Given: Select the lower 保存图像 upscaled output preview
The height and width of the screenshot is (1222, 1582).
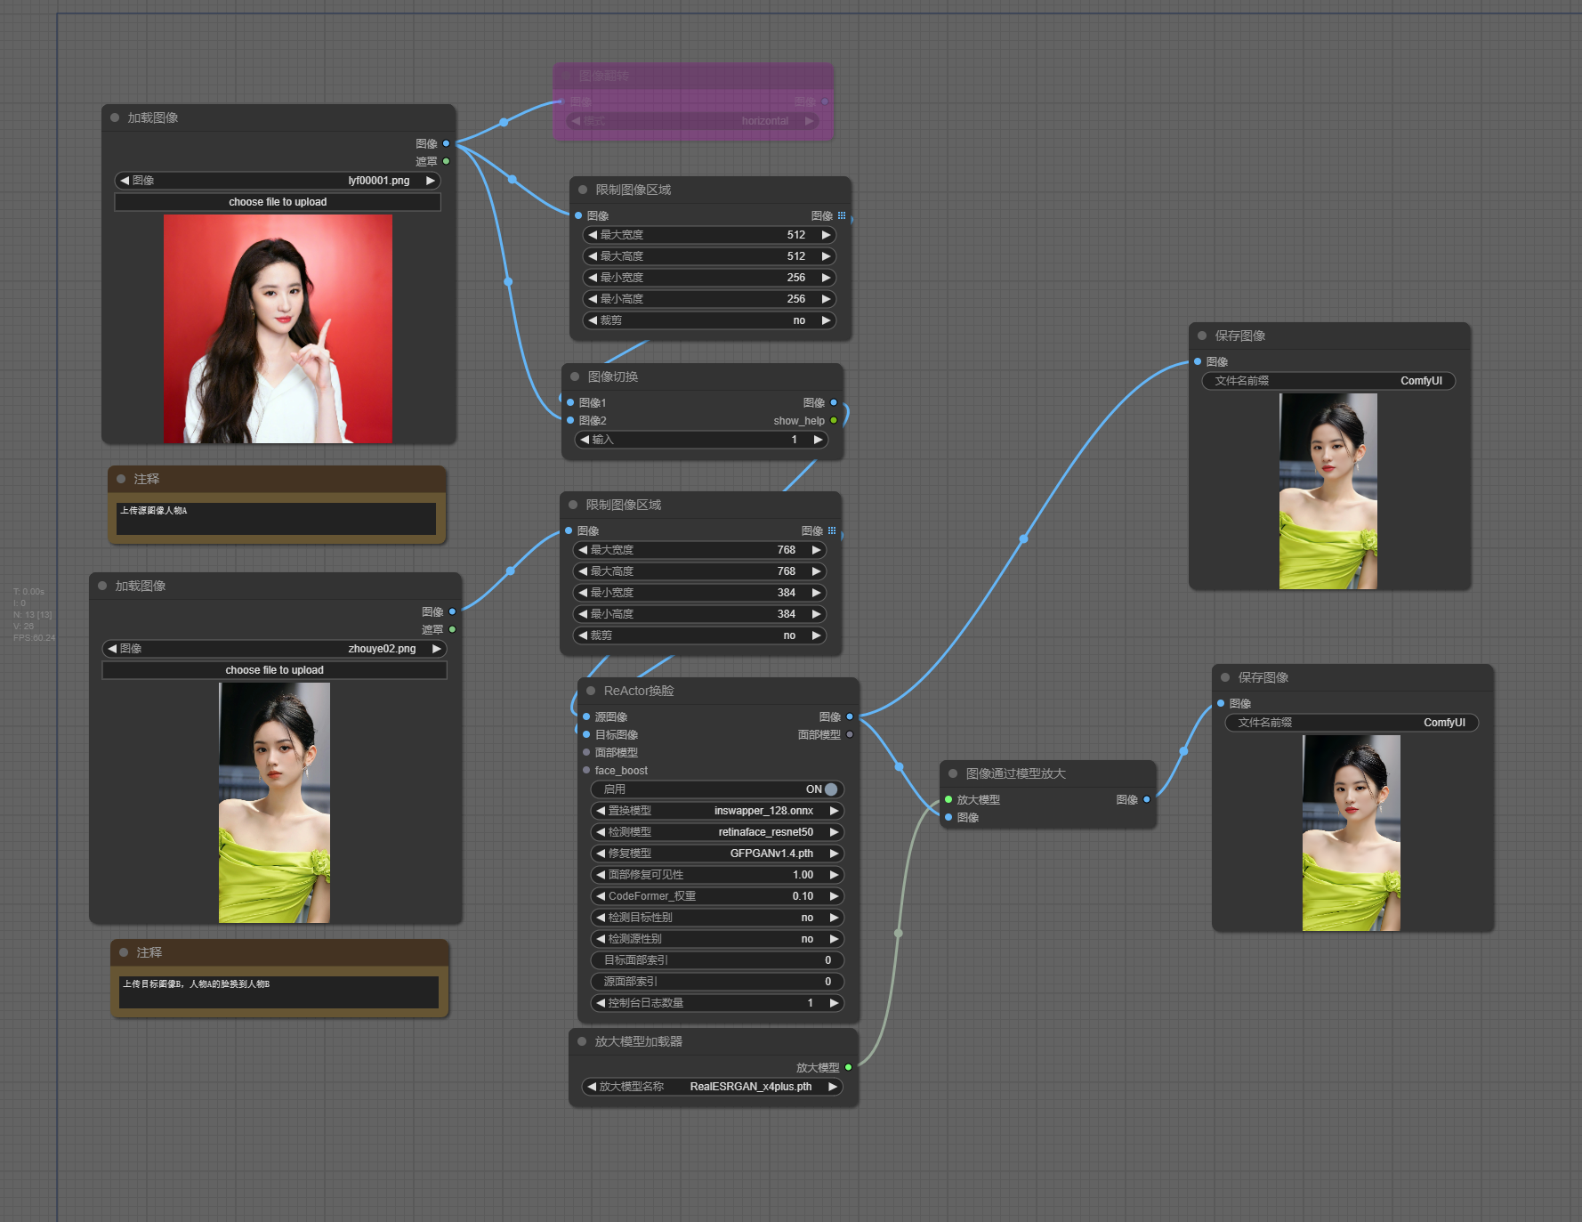Looking at the screenshot, I should point(1352,833).
